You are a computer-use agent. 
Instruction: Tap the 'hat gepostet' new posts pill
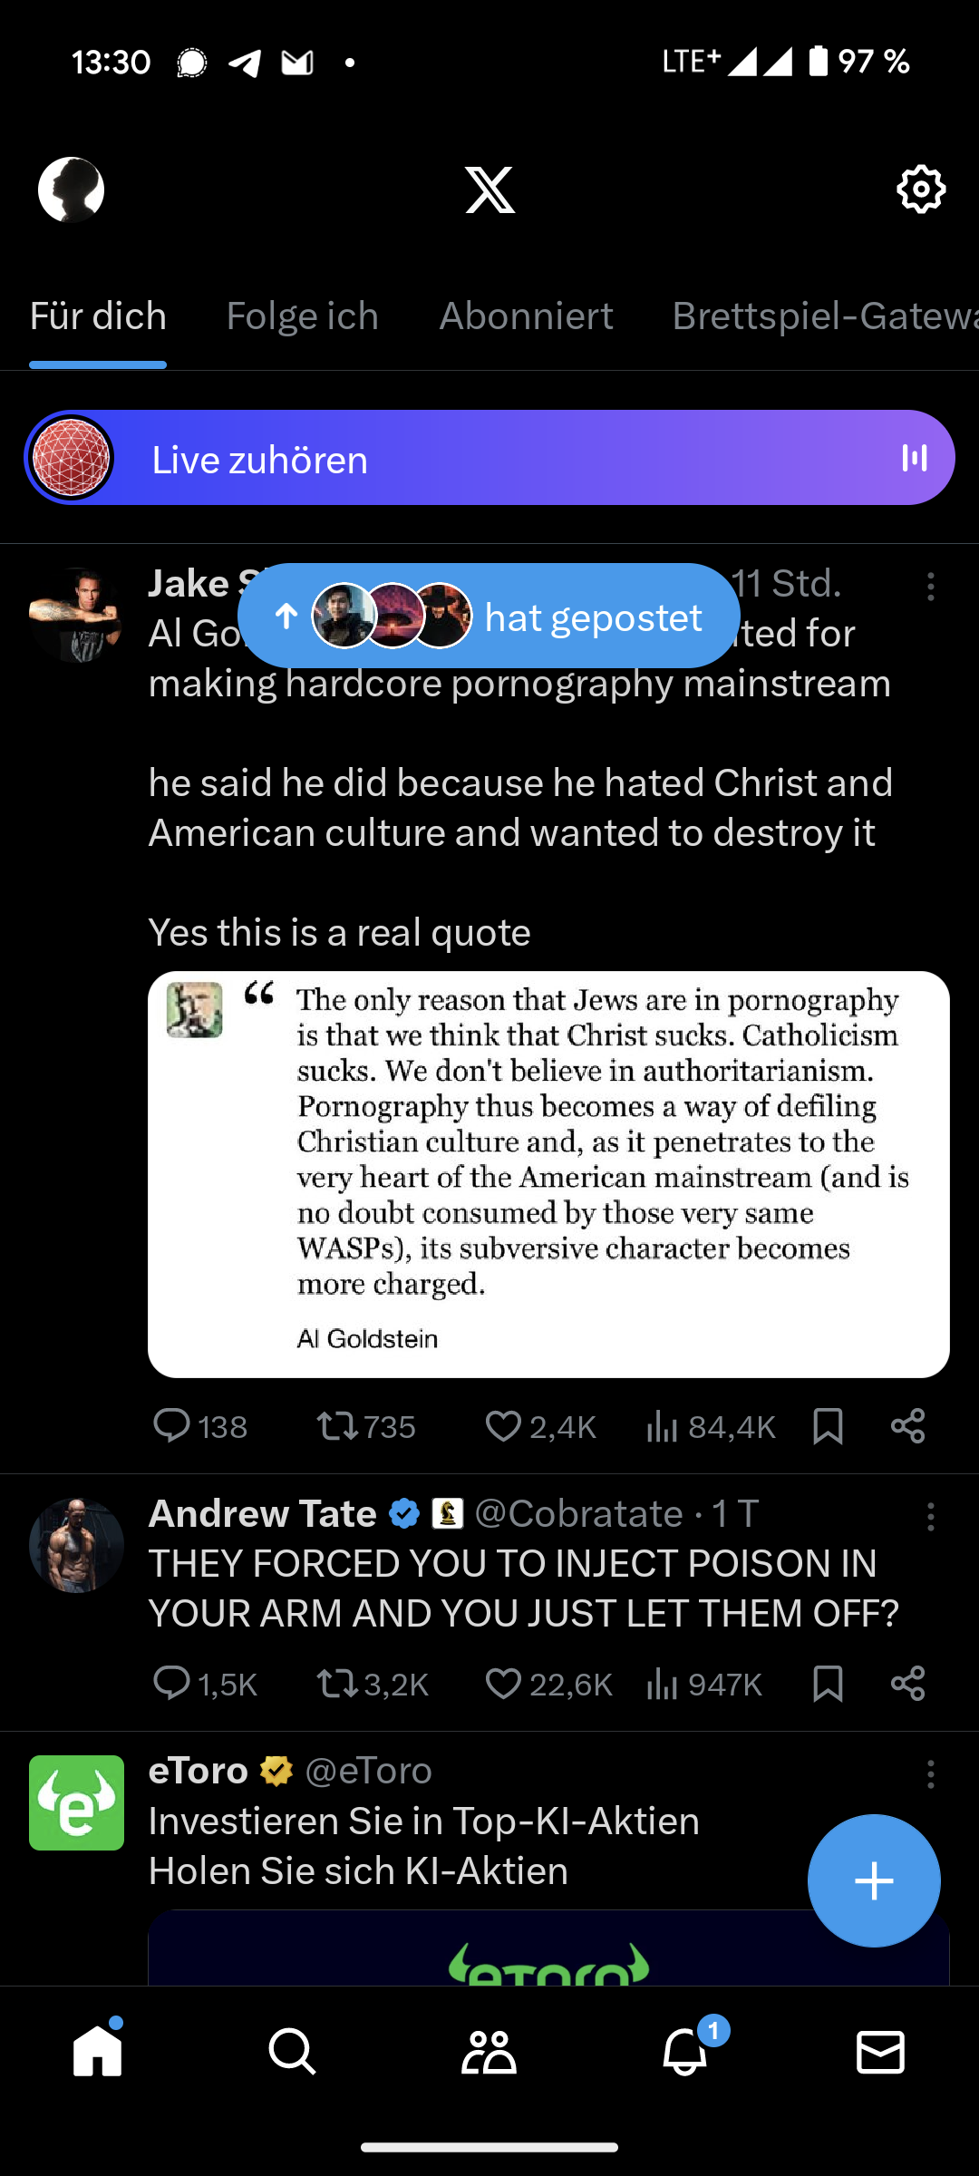coord(489,617)
